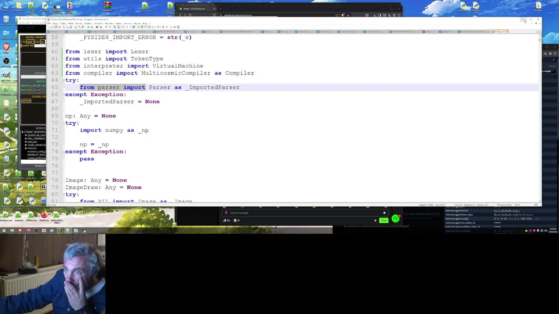Open the Ustawienia menu in Notepad++
The image size is (559, 314).
coord(98,24)
